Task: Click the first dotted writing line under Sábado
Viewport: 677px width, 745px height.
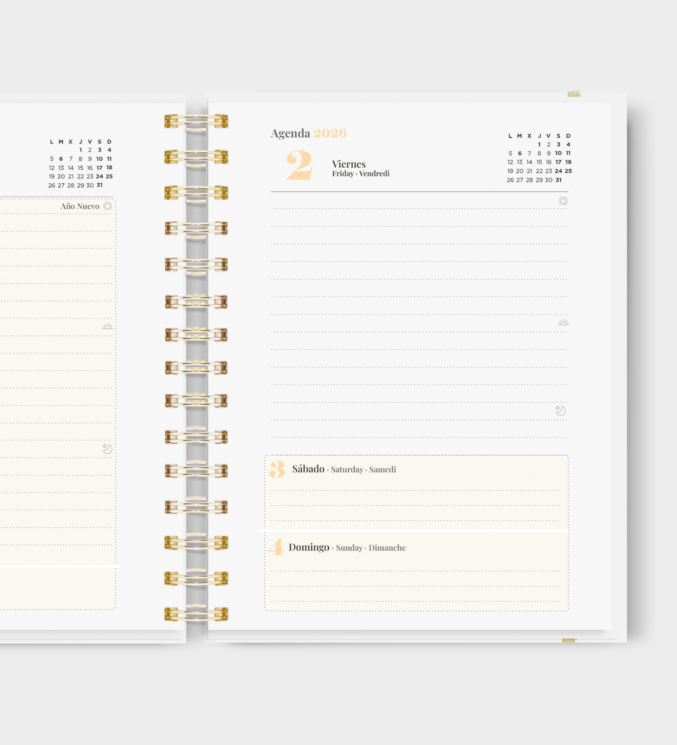Action: pos(415,490)
